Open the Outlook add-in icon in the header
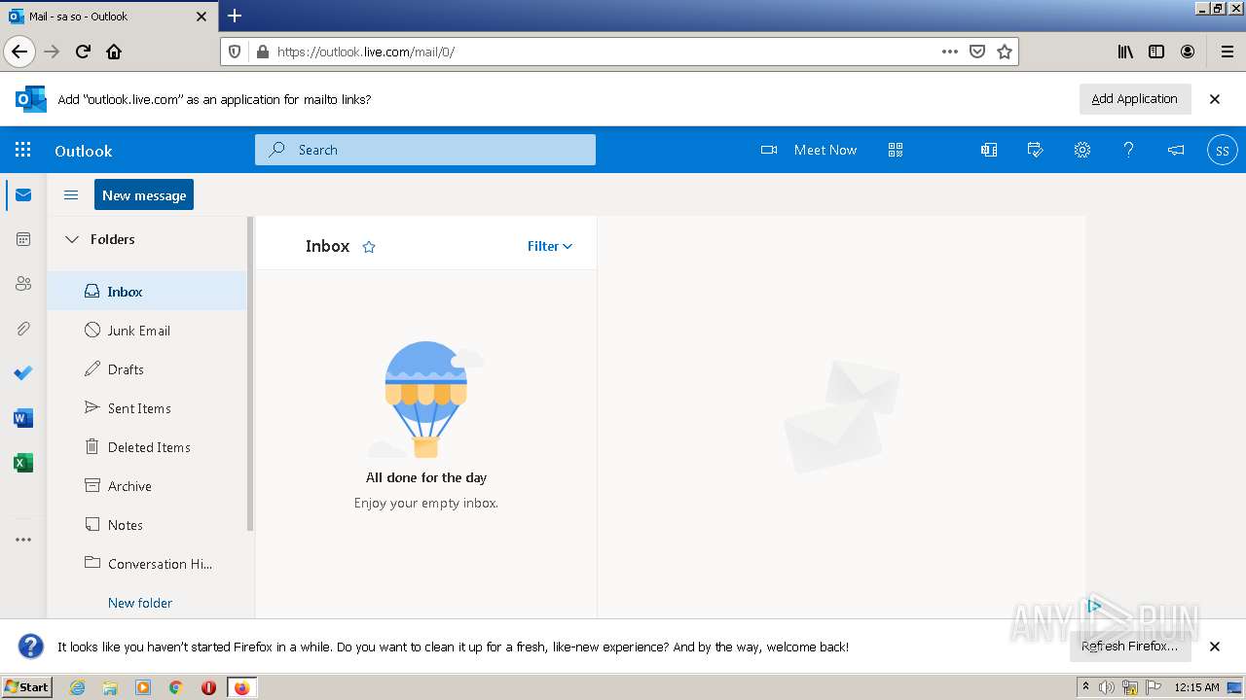Viewport: 1246px width, 700px height. 989,150
